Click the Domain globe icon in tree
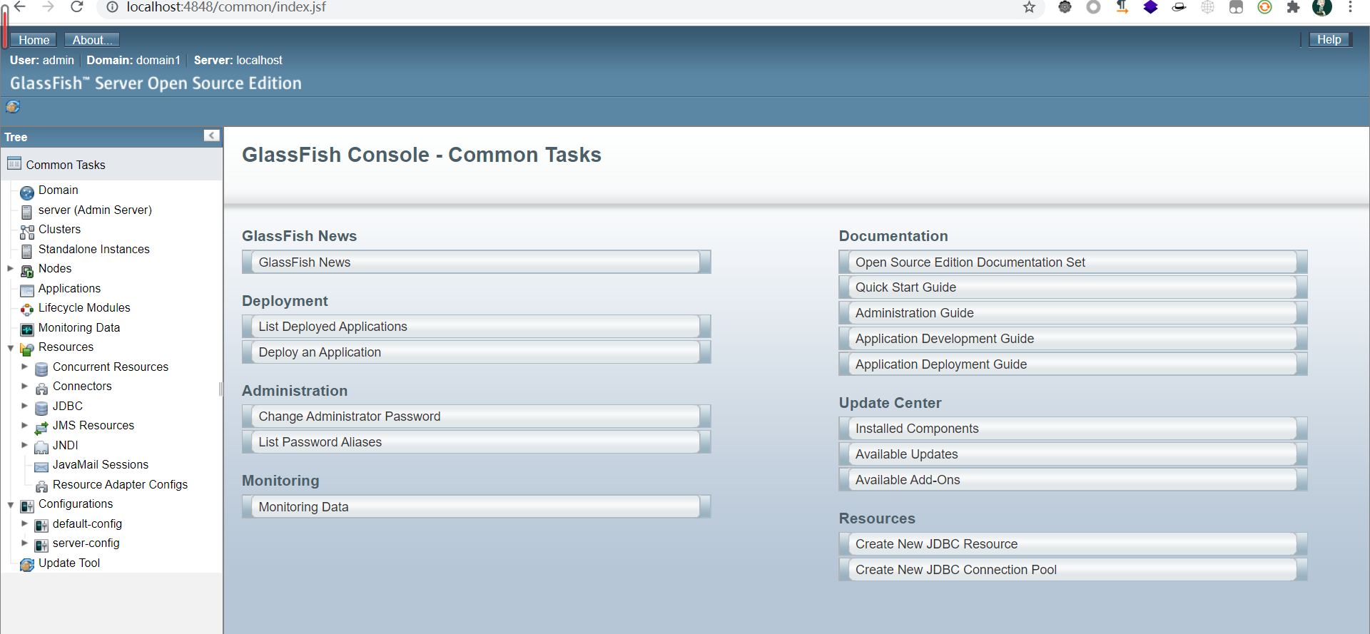The height and width of the screenshot is (634, 1370). pyautogui.click(x=27, y=193)
